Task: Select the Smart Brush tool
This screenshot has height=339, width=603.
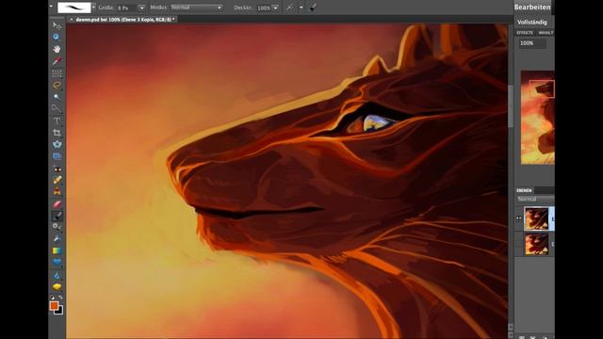Action: tap(57, 227)
